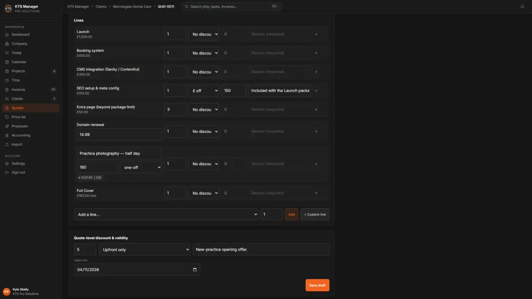
Task: Open the 'Upfront only' discount scope dropdown
Action: [145, 249]
